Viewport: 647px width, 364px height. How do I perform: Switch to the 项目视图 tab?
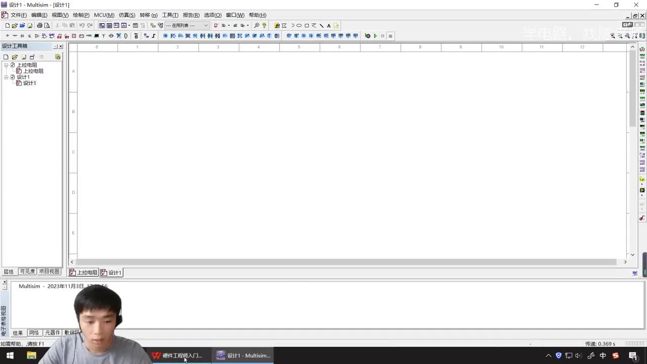(49, 271)
